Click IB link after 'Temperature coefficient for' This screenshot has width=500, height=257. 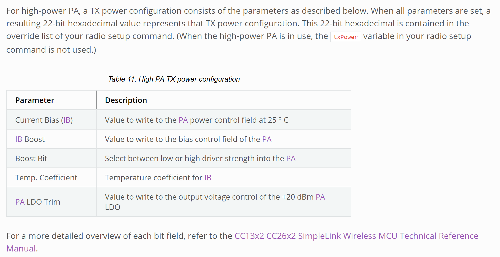point(208,178)
